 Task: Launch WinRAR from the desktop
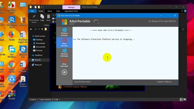[12, 95]
